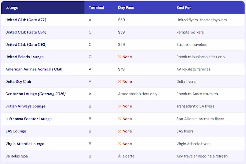Viewport: 246px width, 164px height.
Task: Click terminal C in United Polaris Lounge row
Action: point(90,57)
